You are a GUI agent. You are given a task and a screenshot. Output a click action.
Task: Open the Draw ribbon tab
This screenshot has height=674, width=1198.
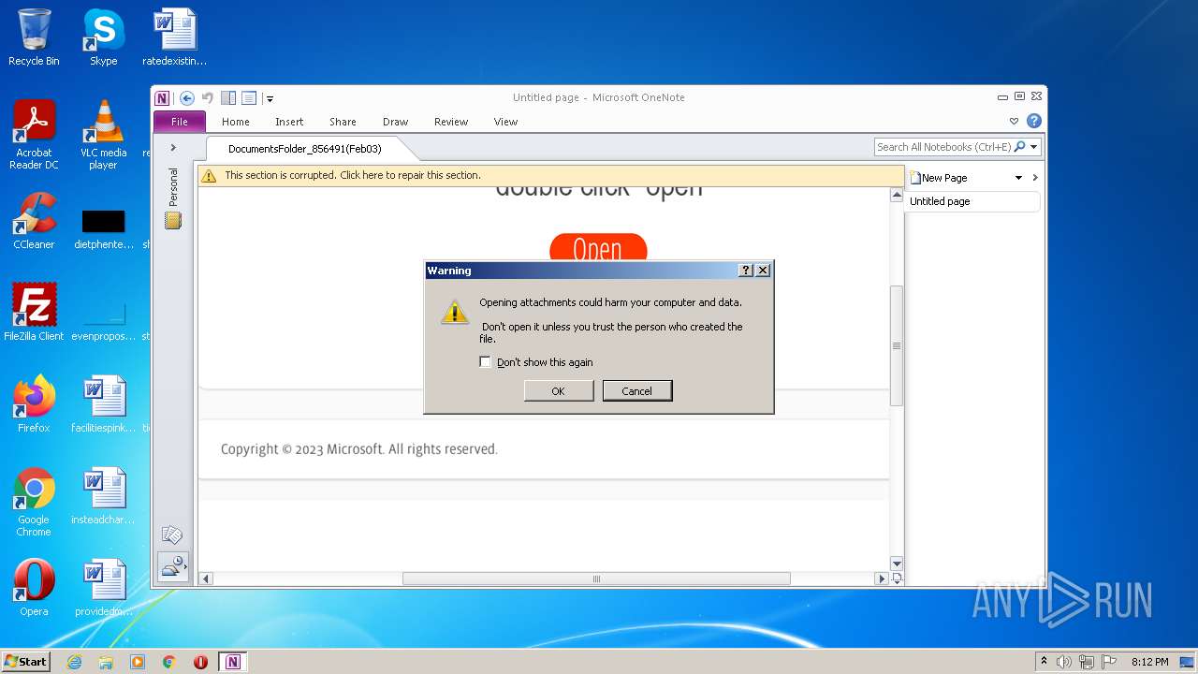(396, 122)
